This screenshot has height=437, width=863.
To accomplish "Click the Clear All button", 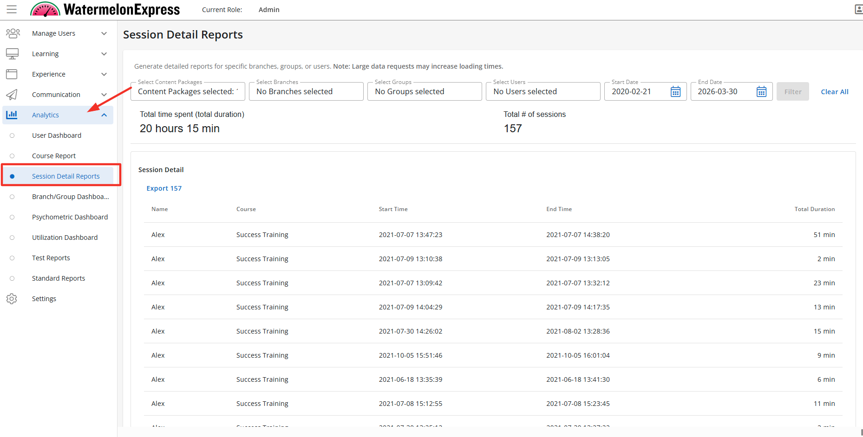I will pyautogui.click(x=834, y=92).
